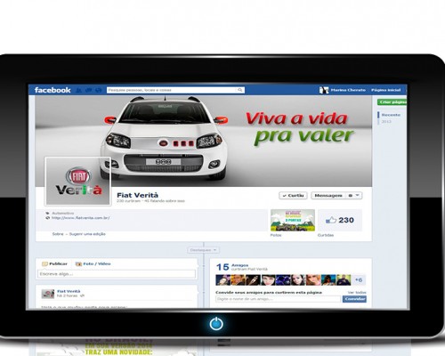Open friend requests icon in header
This screenshot has width=445, height=356.
[x=78, y=90]
